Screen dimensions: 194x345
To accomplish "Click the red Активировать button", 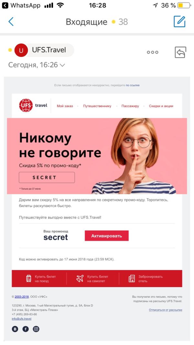I will pos(107,236).
